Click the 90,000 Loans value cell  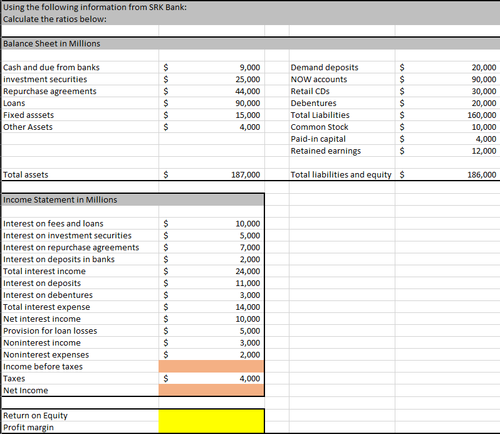[212, 103]
